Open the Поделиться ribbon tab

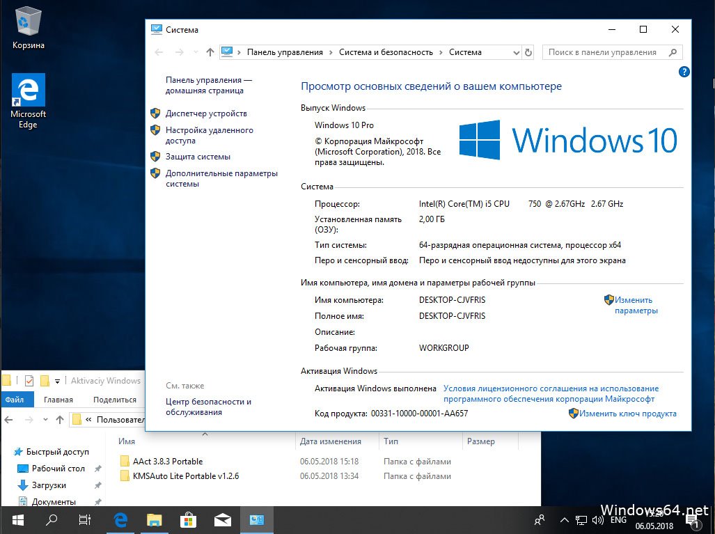pos(115,400)
